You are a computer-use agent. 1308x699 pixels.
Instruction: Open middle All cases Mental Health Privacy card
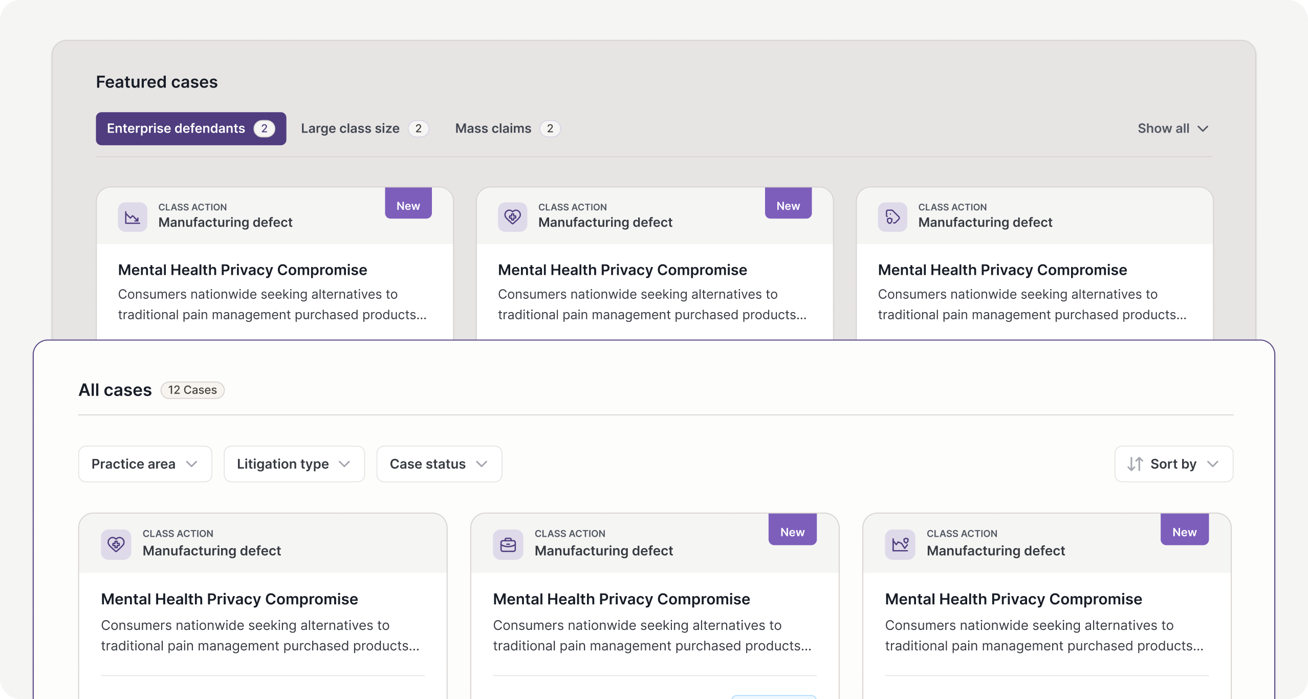(621, 599)
